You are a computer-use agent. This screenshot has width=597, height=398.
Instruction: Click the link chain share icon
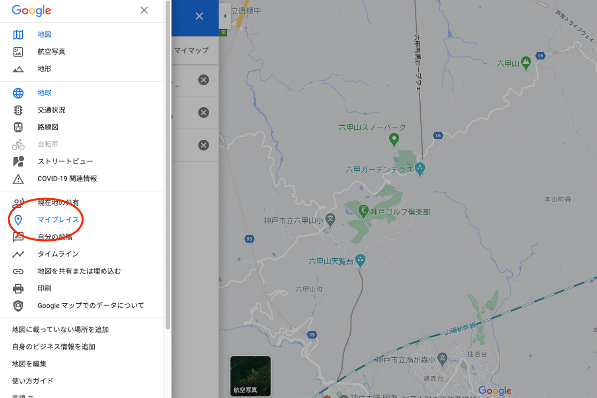[18, 271]
